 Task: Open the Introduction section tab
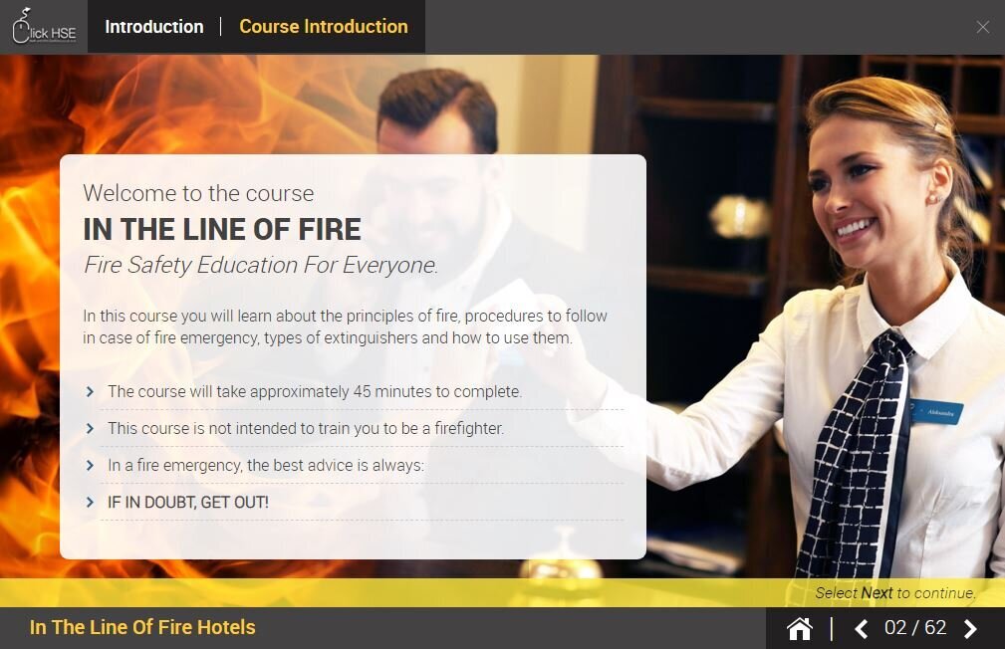153,27
